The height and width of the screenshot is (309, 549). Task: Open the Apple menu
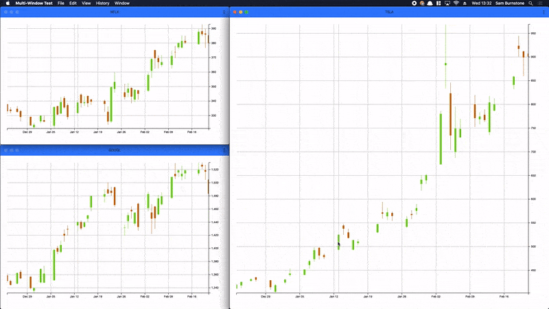[x=8, y=3]
